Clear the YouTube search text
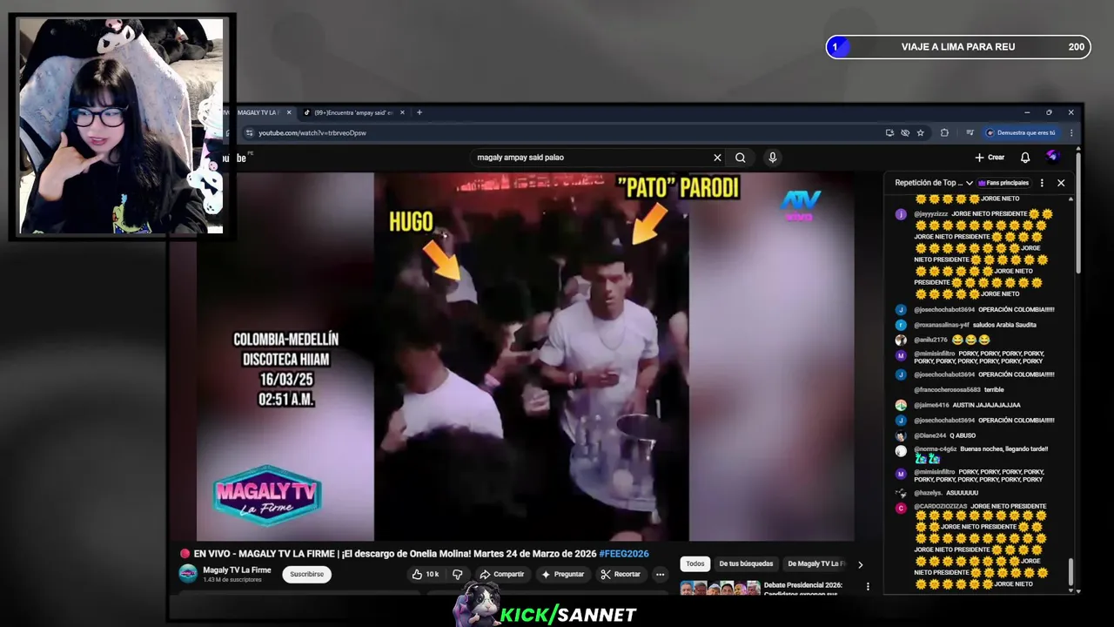This screenshot has width=1114, height=627. coord(717,158)
